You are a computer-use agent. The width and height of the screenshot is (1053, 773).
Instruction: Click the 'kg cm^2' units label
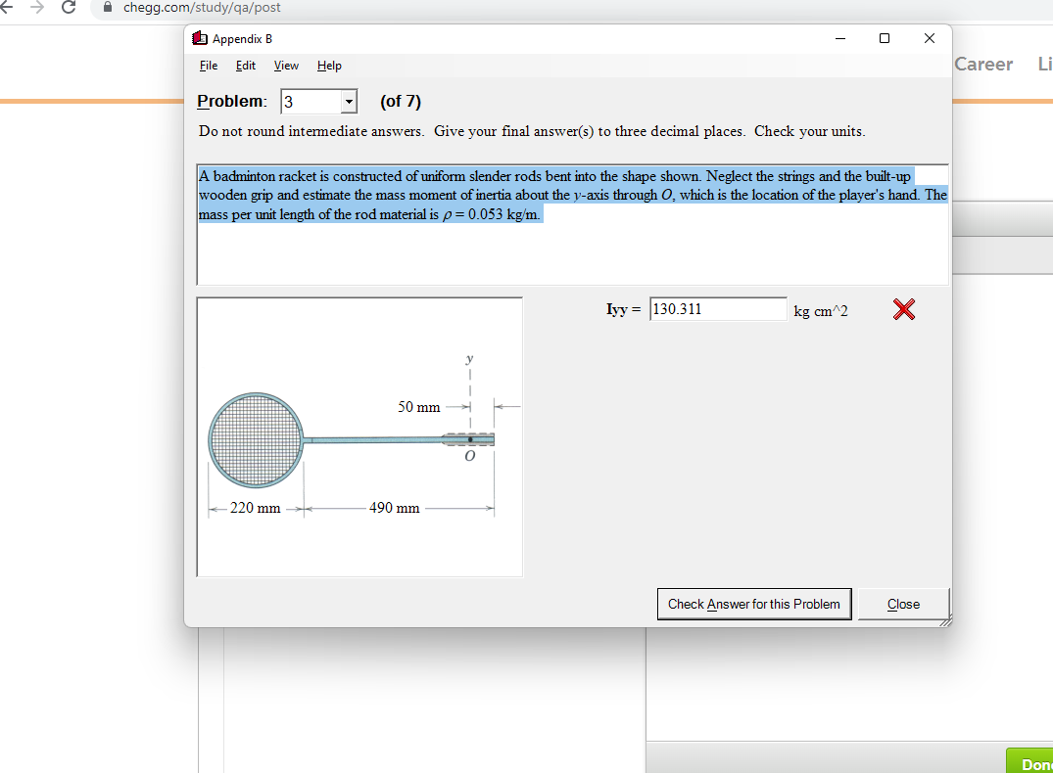(821, 311)
